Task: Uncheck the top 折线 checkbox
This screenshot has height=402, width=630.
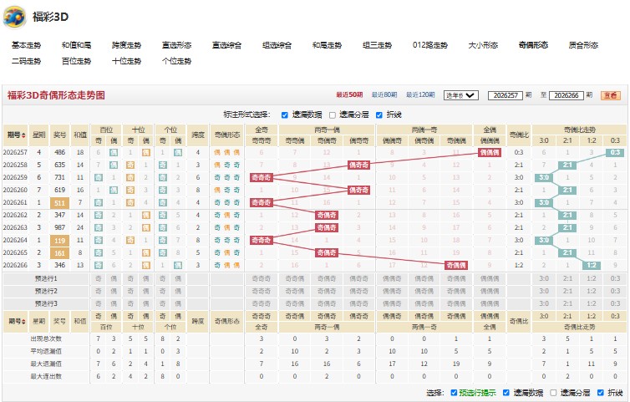Action: (x=379, y=115)
